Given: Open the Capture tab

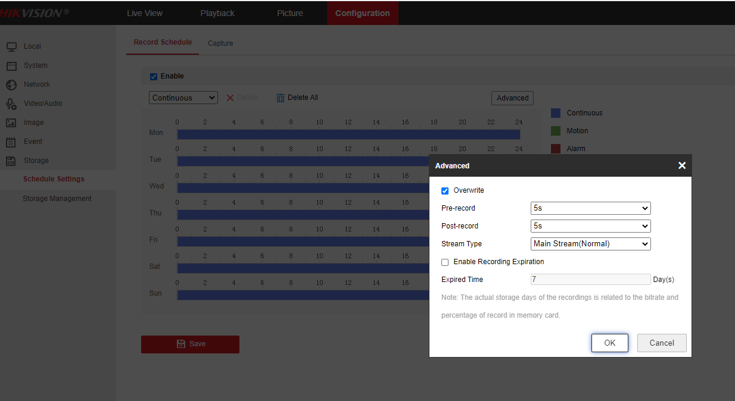Looking at the screenshot, I should pos(220,43).
